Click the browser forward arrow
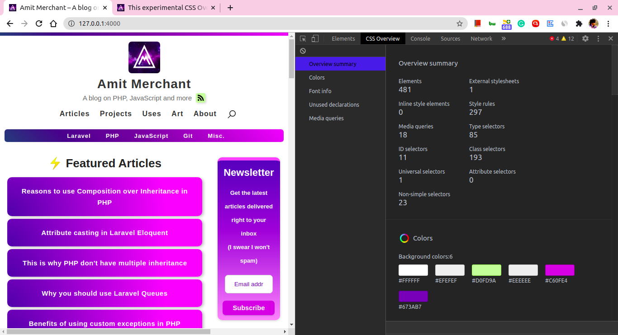This screenshot has height=335, width=618. point(24,24)
